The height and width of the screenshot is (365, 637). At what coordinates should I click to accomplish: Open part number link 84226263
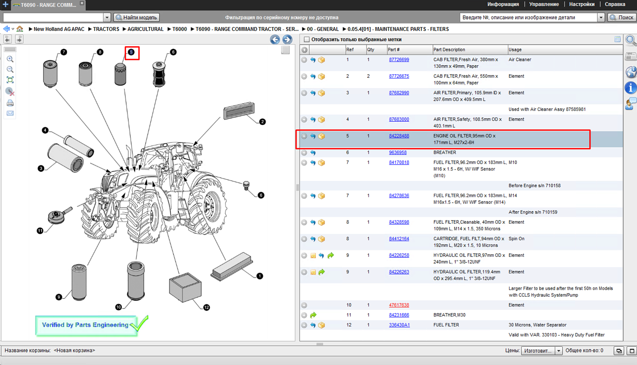pyautogui.click(x=399, y=272)
